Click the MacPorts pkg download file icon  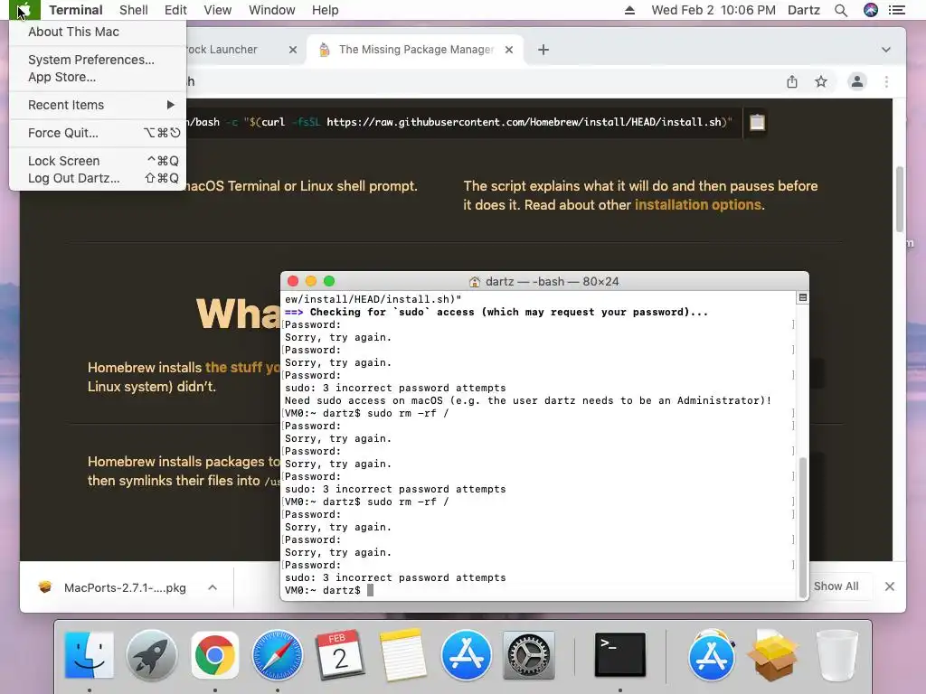(45, 587)
